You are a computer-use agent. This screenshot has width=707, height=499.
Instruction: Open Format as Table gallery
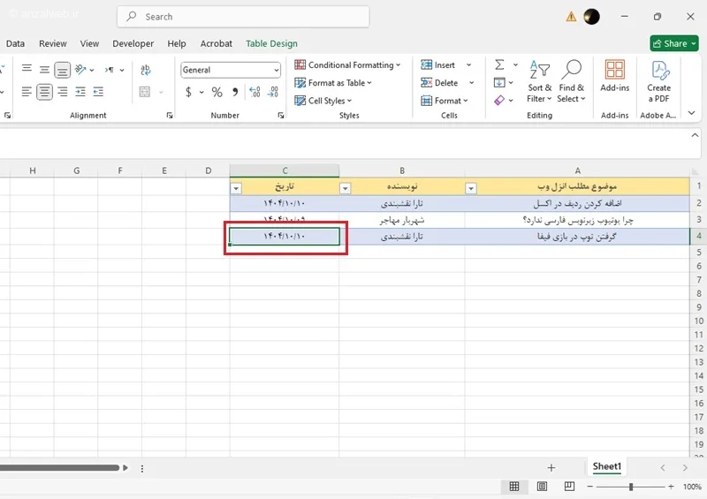point(333,83)
